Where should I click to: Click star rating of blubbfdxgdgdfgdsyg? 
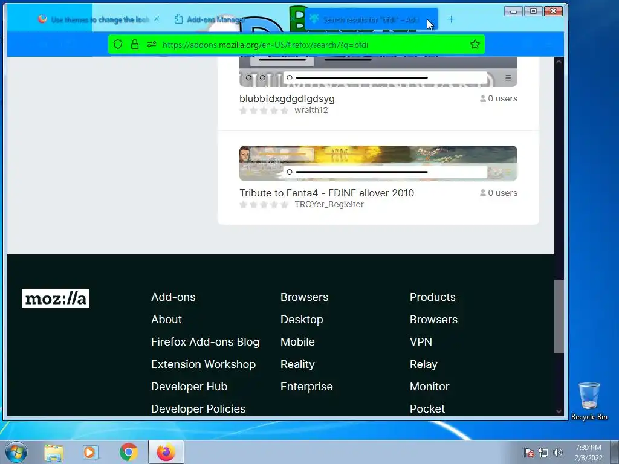coord(264,111)
